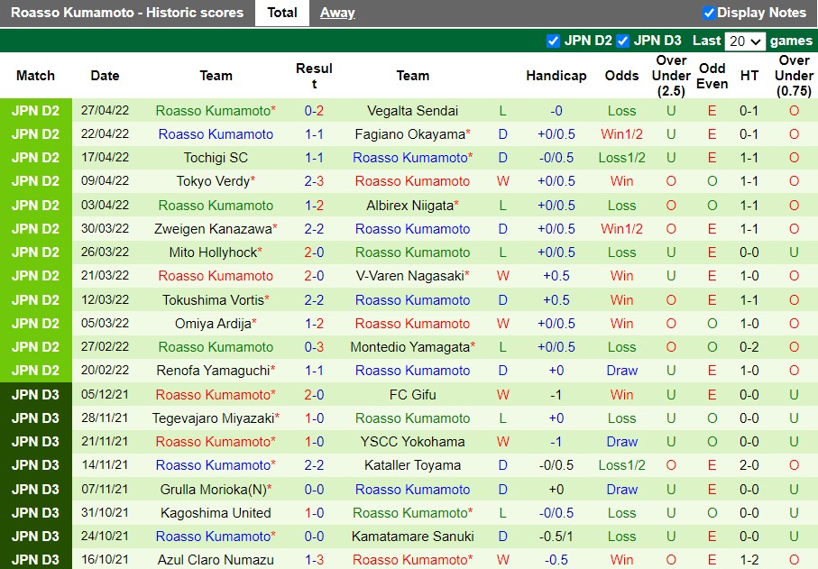Open Tokushima Vortis team link
Image resolution: width=818 pixels, height=569 pixels.
tap(213, 300)
